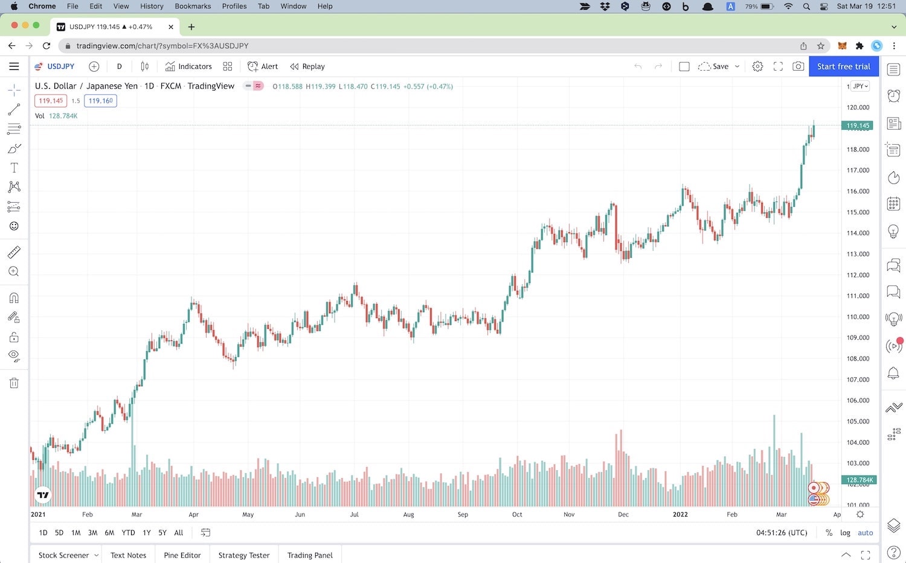Select the brush drawing tool
The image size is (906, 563).
14,148
